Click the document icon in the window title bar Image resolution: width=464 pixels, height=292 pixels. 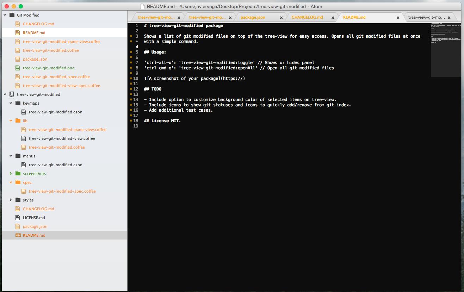pyautogui.click(x=142, y=6)
